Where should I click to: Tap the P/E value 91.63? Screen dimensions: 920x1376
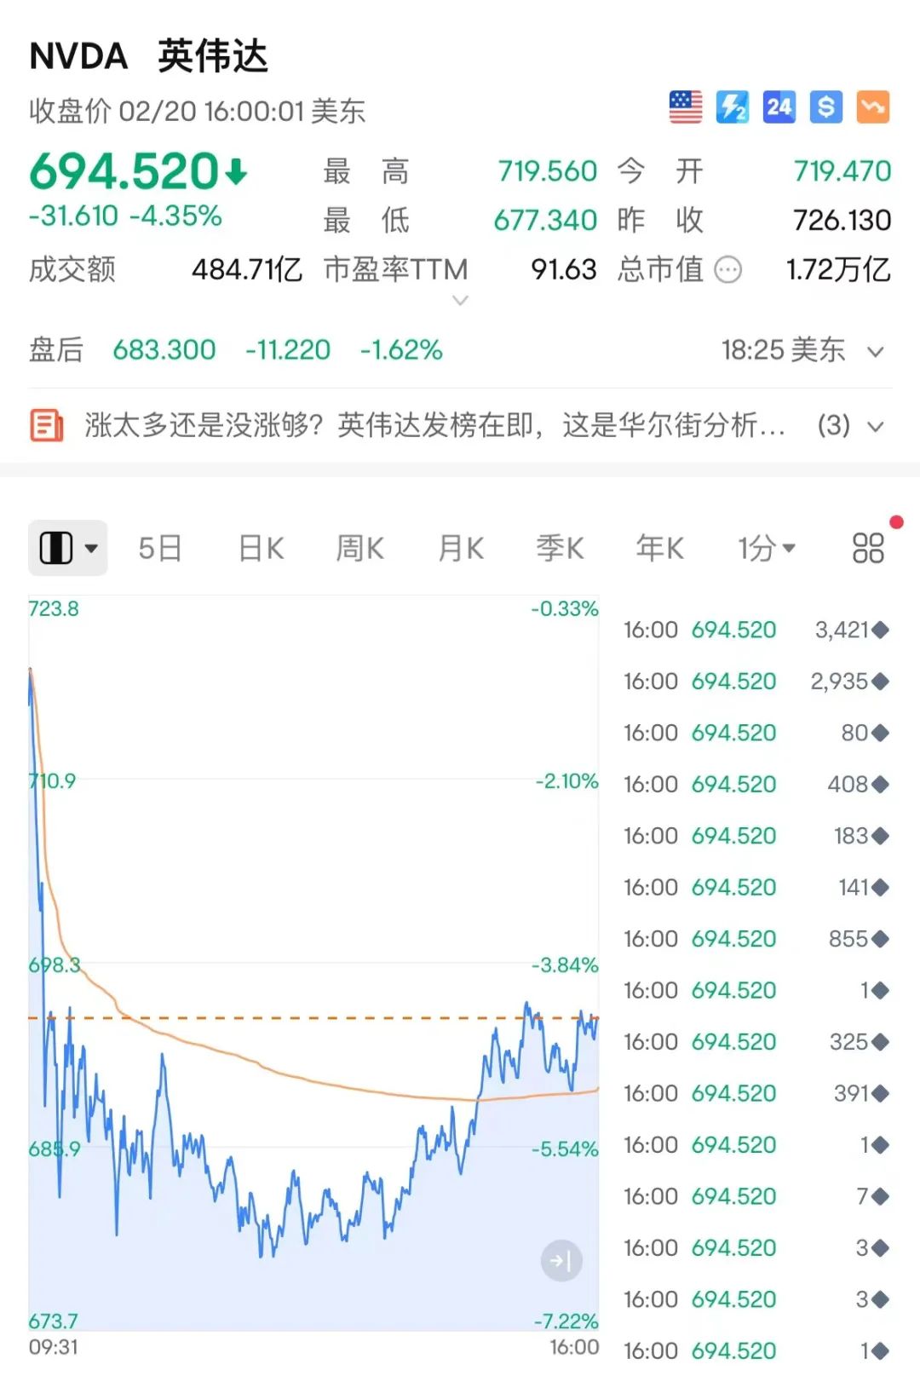(x=564, y=270)
